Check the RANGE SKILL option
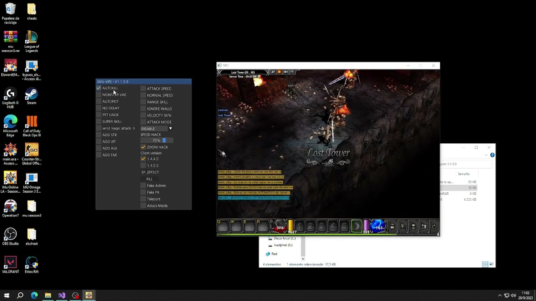536x301 pixels. point(143,102)
